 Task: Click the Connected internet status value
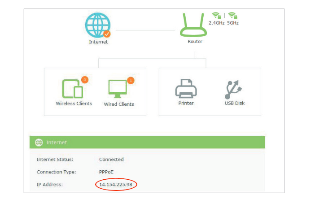pyautogui.click(x=111, y=159)
